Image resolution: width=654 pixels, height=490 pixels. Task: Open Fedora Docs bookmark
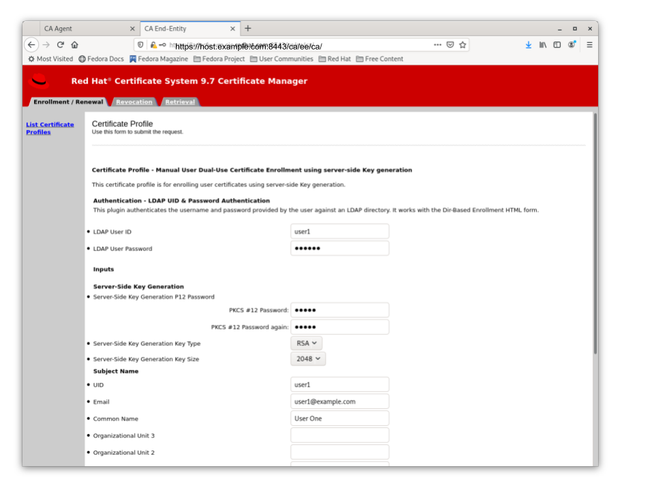tap(102, 59)
